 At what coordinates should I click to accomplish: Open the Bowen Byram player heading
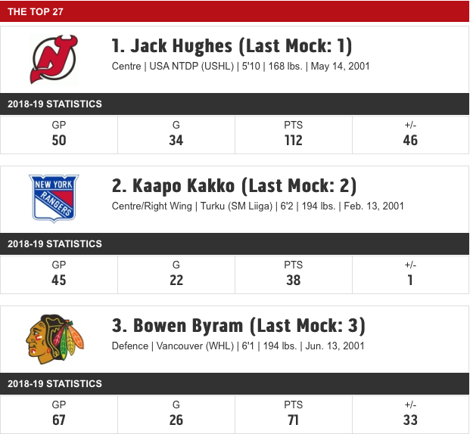[x=238, y=326]
